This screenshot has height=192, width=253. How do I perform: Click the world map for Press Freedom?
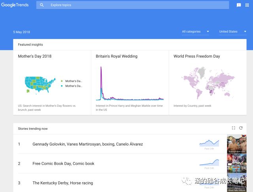pos(208,83)
